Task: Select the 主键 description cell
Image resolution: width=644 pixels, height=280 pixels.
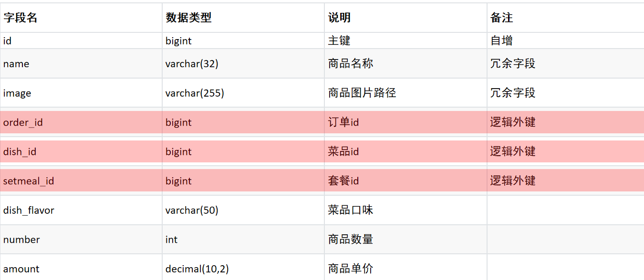Action: tap(406, 41)
